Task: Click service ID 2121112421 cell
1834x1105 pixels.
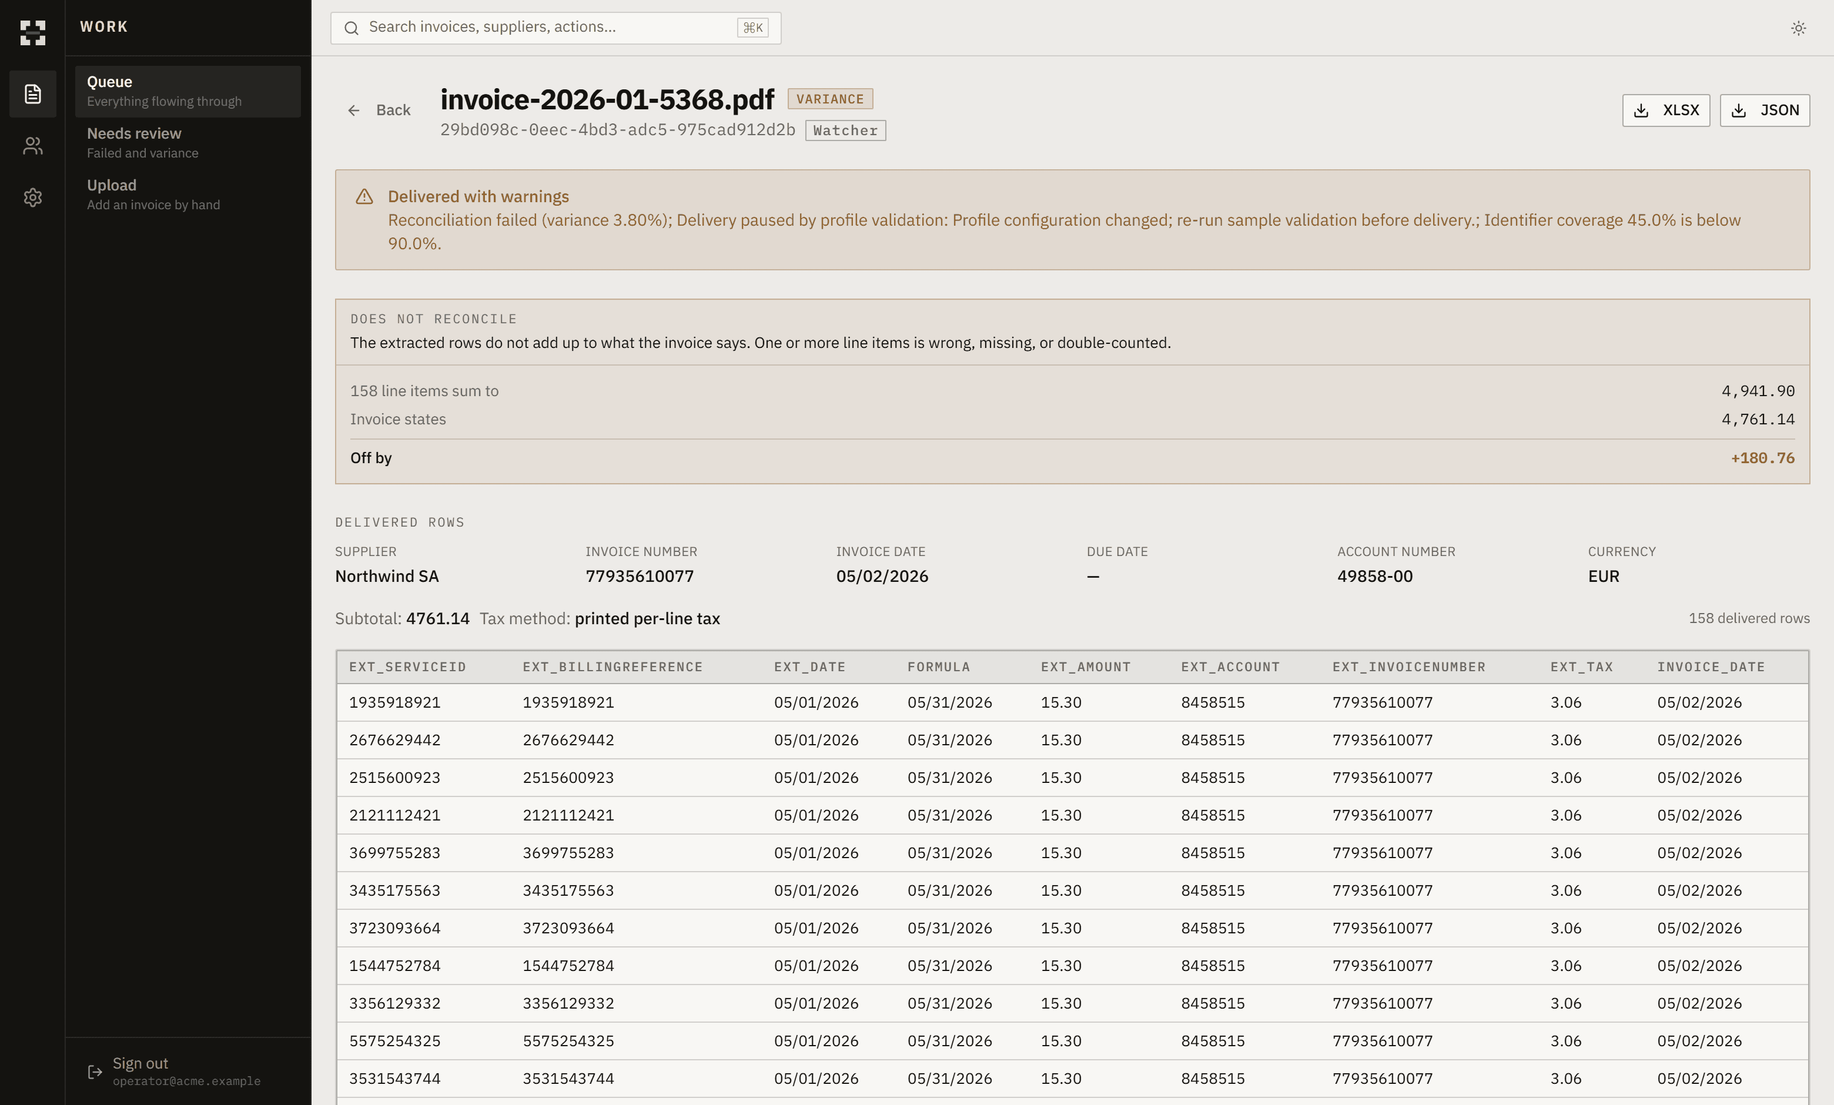Action: pos(394,815)
